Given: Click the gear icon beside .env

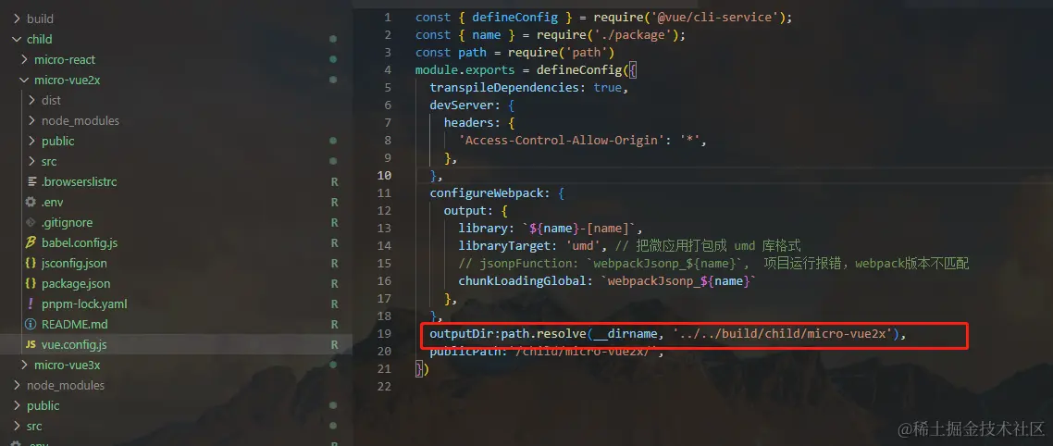Looking at the screenshot, I should pos(31,202).
